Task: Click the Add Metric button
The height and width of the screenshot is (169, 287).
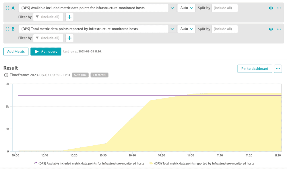Action: pyautogui.click(x=16, y=52)
